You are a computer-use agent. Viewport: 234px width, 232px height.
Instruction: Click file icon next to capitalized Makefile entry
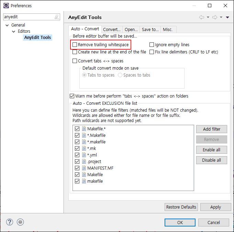pos(84,174)
